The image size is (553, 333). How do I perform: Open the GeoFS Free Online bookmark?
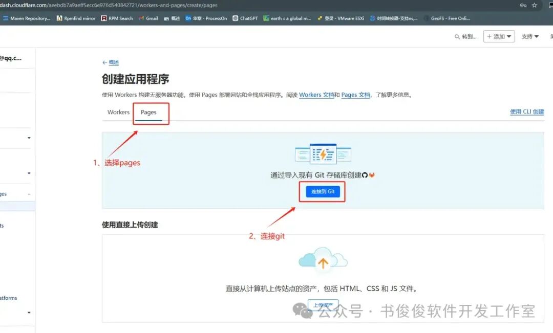point(447,18)
